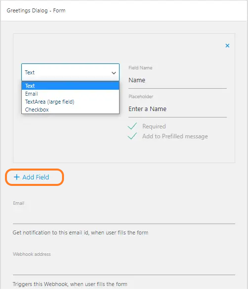Toggle the Add to Prefilled message checkmark

(132, 136)
